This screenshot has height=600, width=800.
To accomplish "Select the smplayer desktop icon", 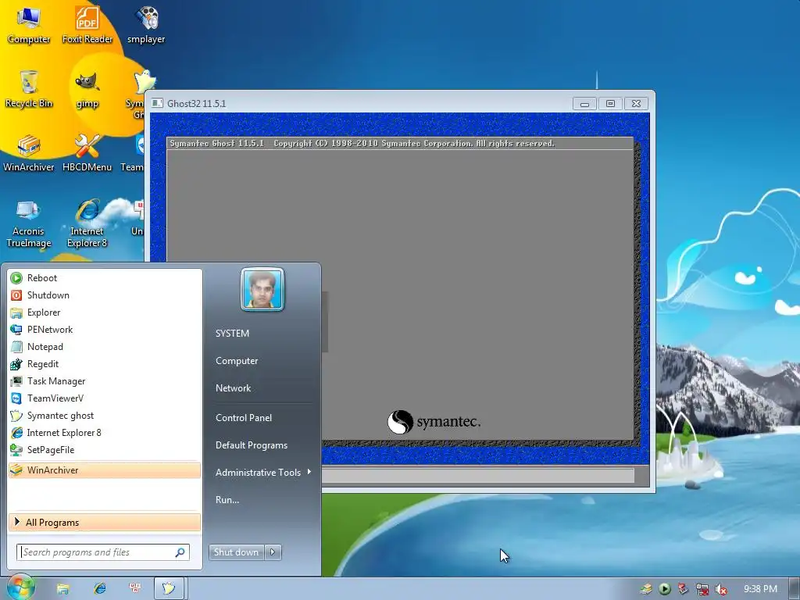I will click(x=146, y=26).
